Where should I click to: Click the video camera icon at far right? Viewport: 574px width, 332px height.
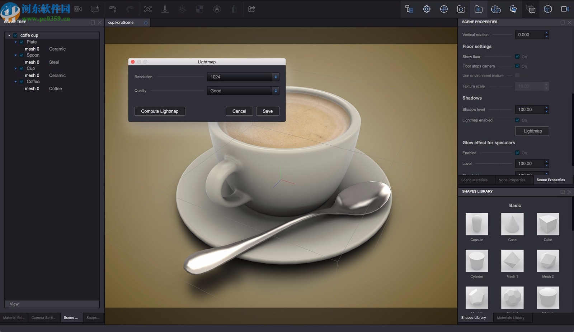coord(565,9)
